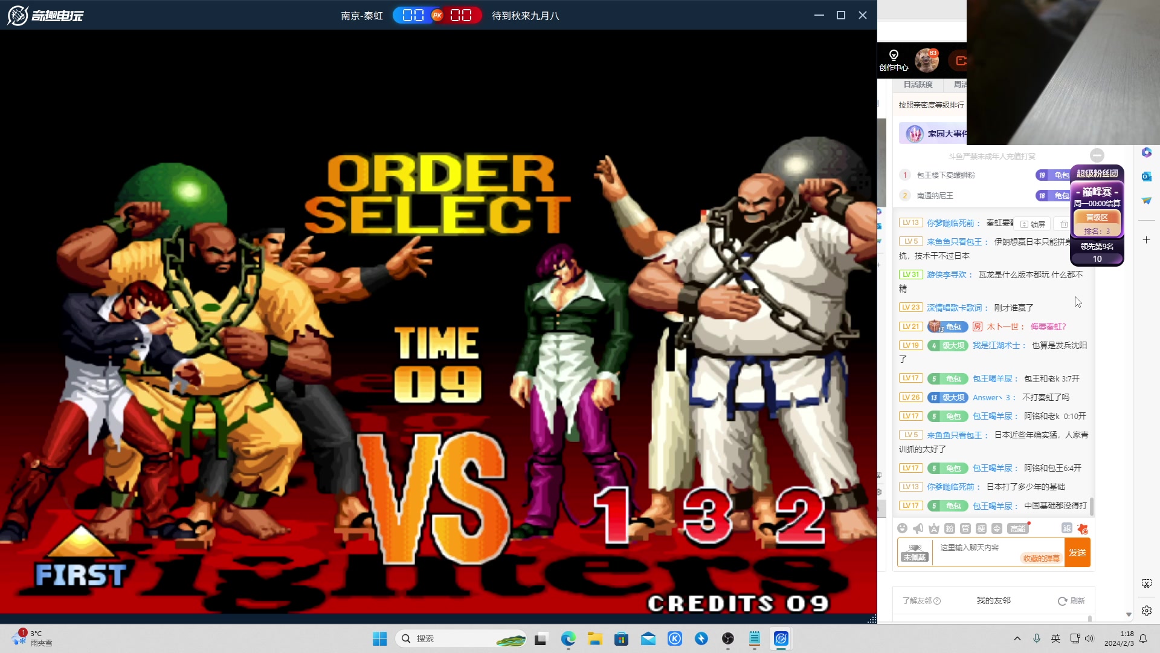This screenshot has height=653, width=1160.
Task: Click the red record button beside the avatar
Action: pos(958,60)
